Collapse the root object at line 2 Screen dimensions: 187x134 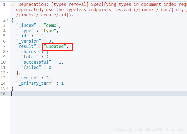point(8,20)
